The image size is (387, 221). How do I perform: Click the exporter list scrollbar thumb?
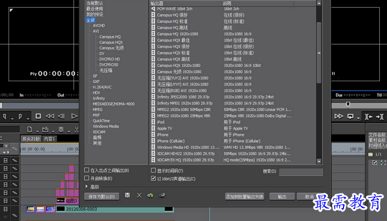[x=319, y=53]
